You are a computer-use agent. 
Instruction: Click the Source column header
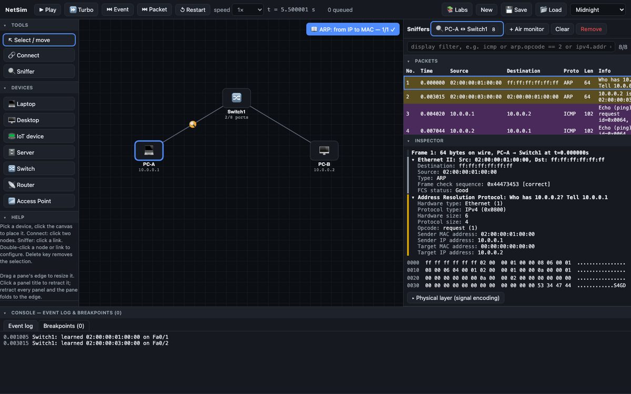click(459, 71)
